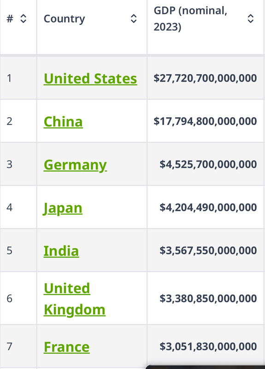The width and height of the screenshot is (265, 369).
Task: Select China GDP value $17,794,800,000,000
Action: (x=205, y=121)
